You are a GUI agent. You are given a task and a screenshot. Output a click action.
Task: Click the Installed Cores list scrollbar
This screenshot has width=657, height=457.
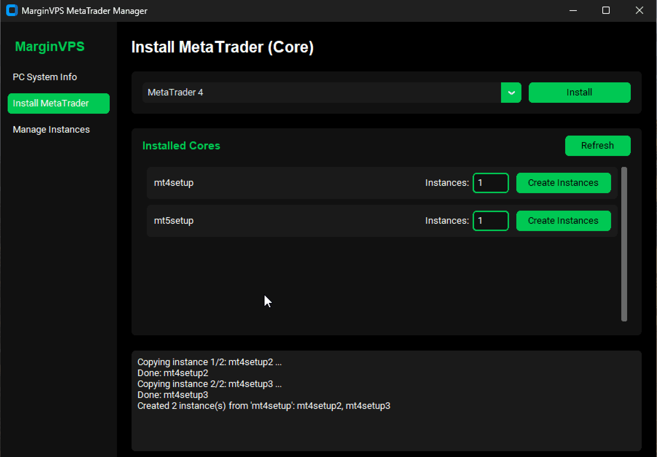[624, 244]
